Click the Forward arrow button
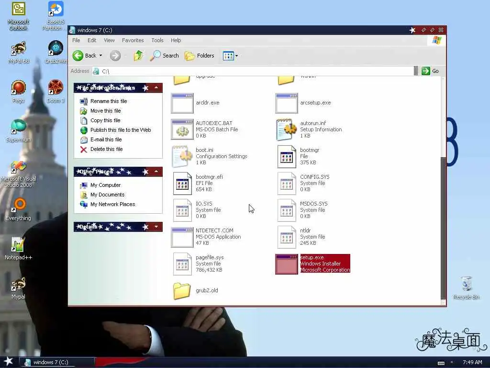The image size is (490, 368). 115,56
